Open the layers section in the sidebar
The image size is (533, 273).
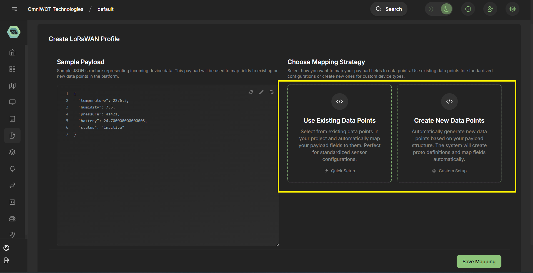(12, 152)
